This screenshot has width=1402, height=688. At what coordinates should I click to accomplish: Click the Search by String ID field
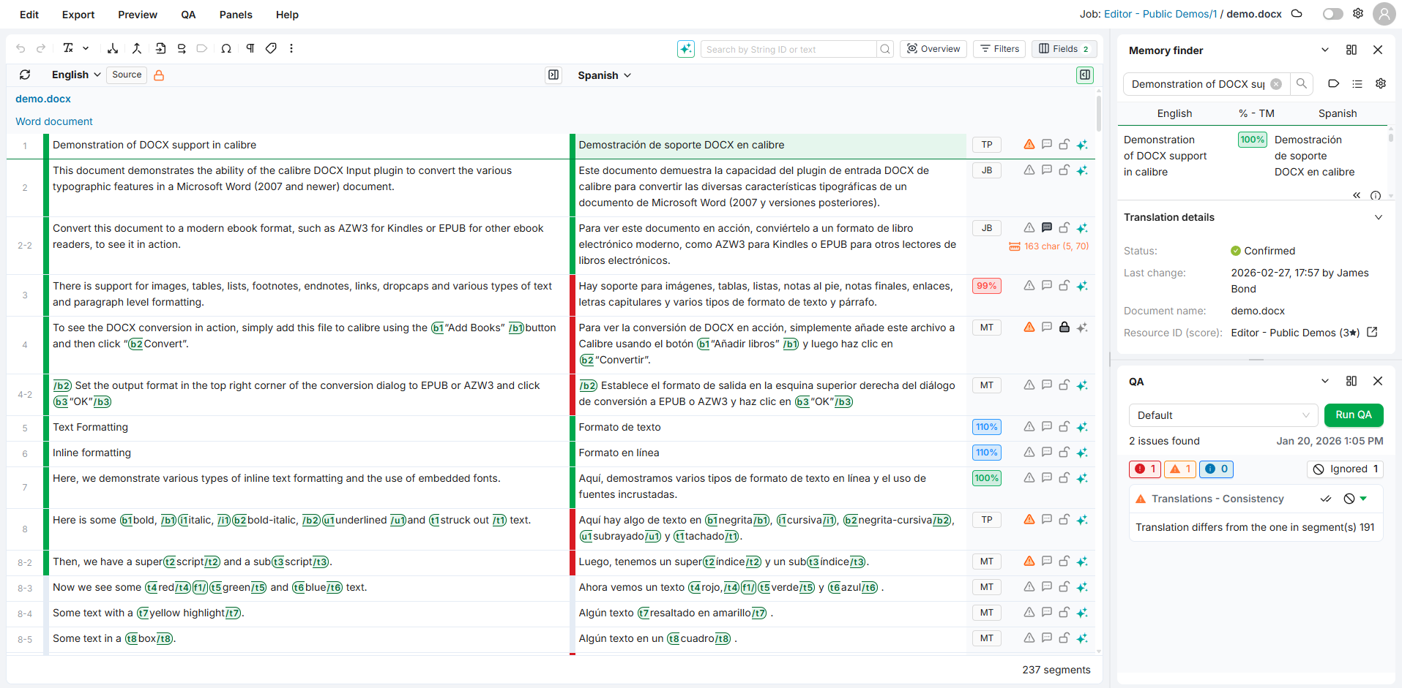pos(788,49)
